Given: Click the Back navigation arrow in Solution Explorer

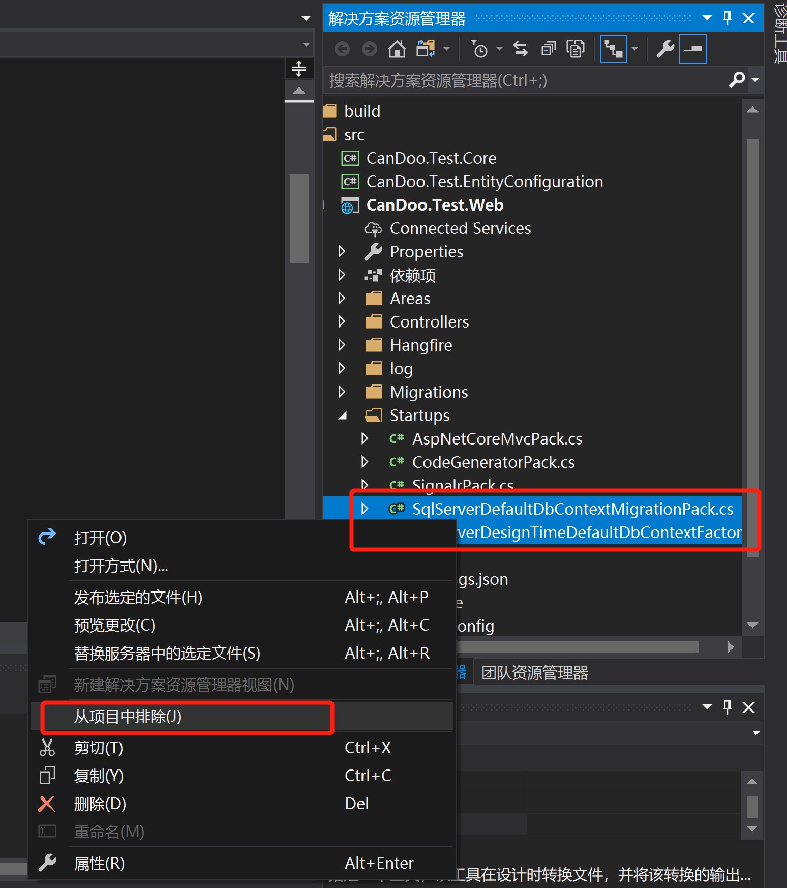Looking at the screenshot, I should coord(342,49).
